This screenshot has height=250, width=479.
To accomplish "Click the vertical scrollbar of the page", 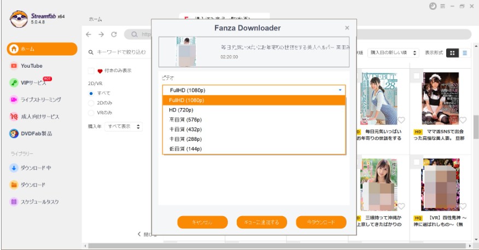I will tap(476, 127).
